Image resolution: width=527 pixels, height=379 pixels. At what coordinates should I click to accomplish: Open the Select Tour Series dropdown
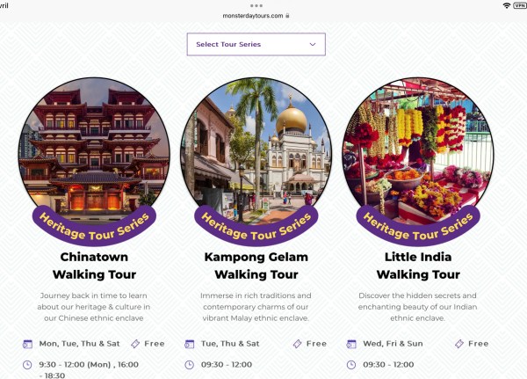tap(256, 44)
